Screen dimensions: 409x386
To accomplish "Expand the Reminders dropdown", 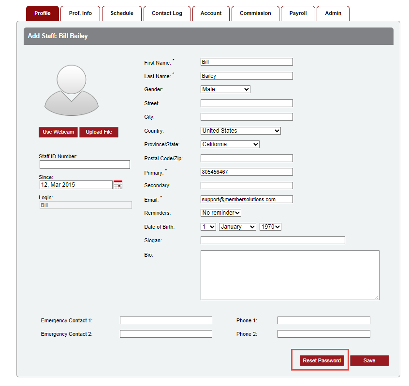I will click(221, 213).
